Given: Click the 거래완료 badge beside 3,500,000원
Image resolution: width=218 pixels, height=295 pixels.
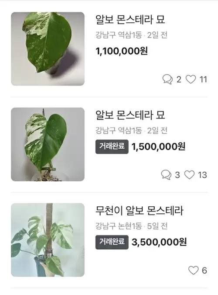Looking at the screenshot, I should pyautogui.click(x=112, y=242).
